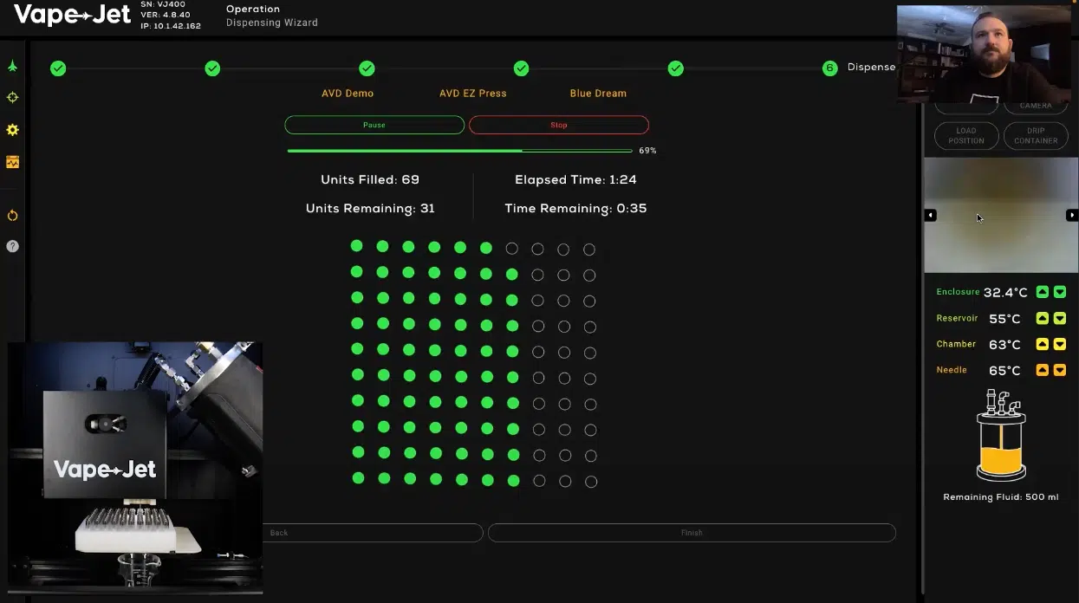Click the Load Position button
The width and height of the screenshot is (1079, 603).
coord(966,136)
